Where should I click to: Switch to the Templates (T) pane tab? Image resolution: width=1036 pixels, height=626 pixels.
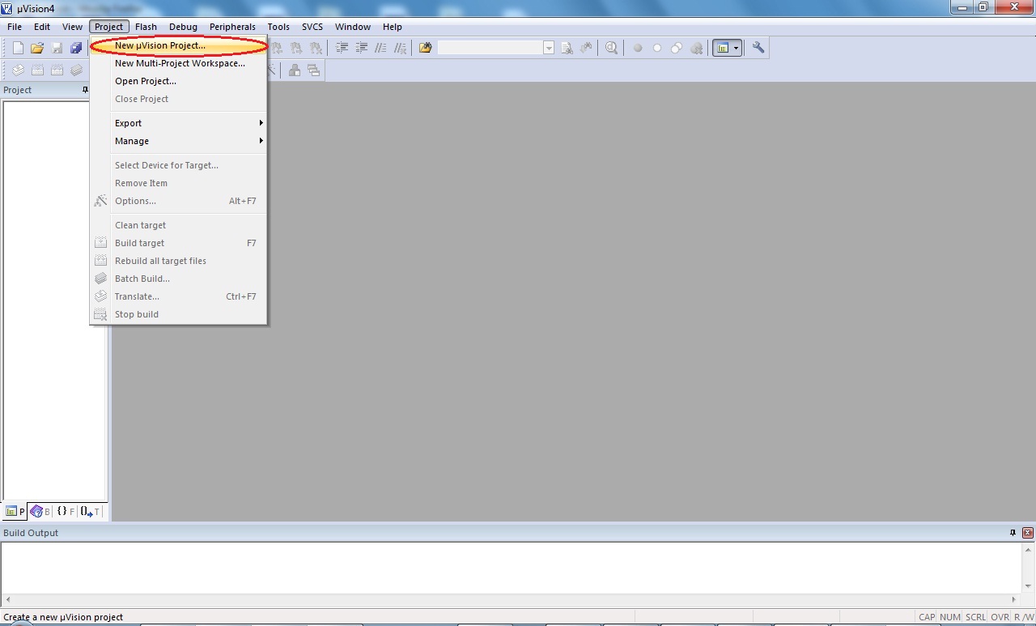(x=91, y=511)
